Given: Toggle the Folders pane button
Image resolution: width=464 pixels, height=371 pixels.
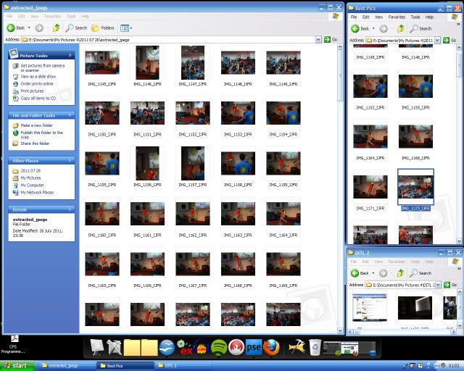Looking at the screenshot, I should [x=103, y=28].
